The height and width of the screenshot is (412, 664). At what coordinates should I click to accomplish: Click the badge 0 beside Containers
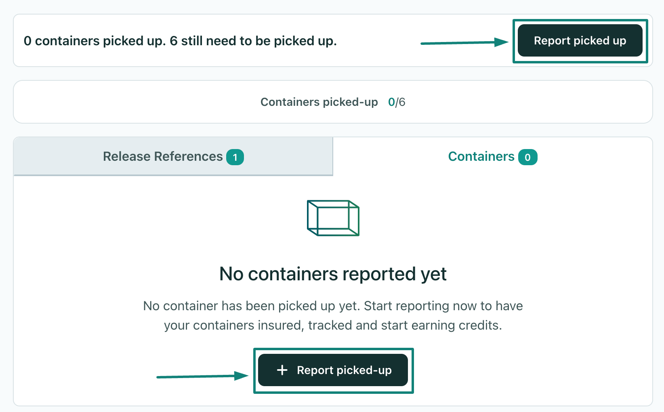tap(528, 157)
